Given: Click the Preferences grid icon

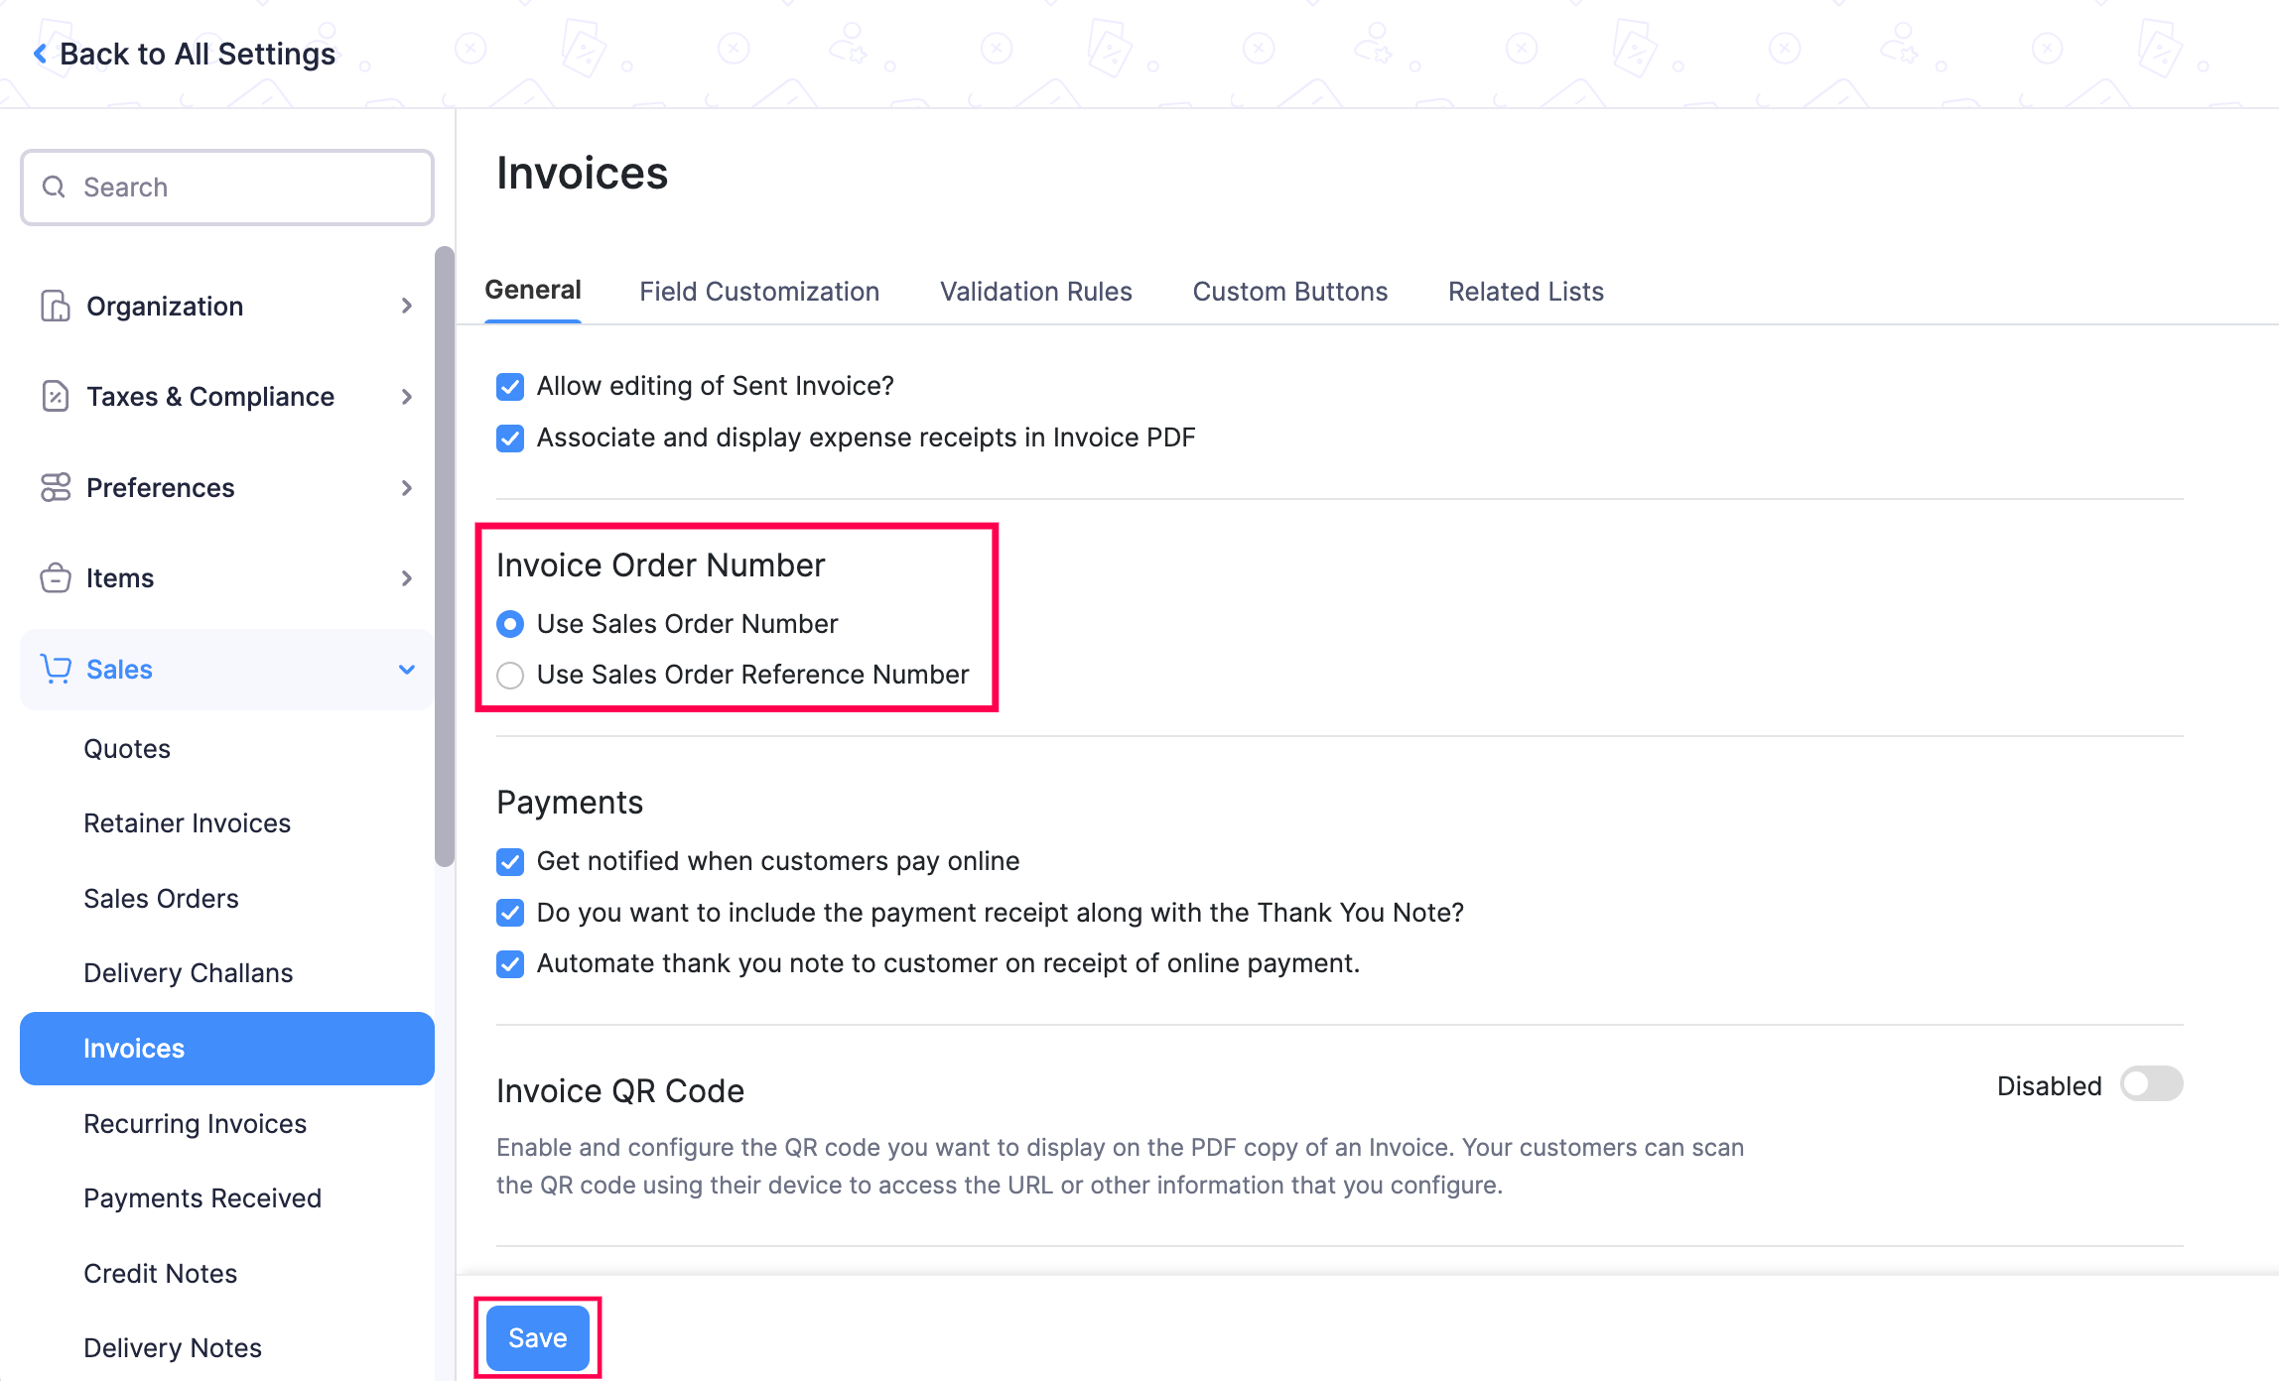Looking at the screenshot, I should point(56,487).
